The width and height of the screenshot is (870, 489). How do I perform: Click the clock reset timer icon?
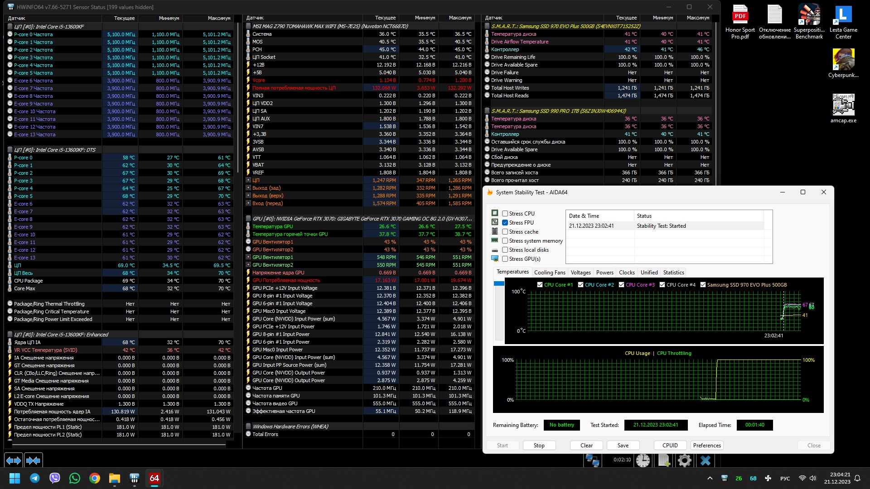(x=643, y=460)
